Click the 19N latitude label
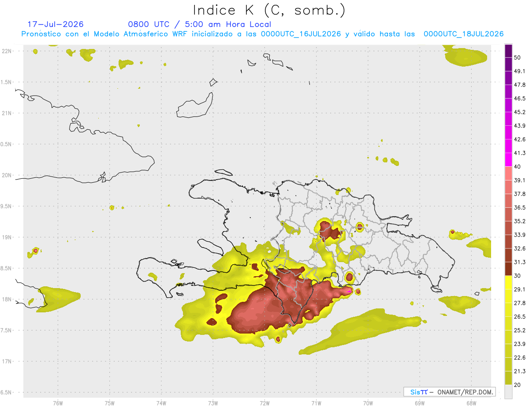This screenshot has width=529, height=409. (x=7, y=237)
